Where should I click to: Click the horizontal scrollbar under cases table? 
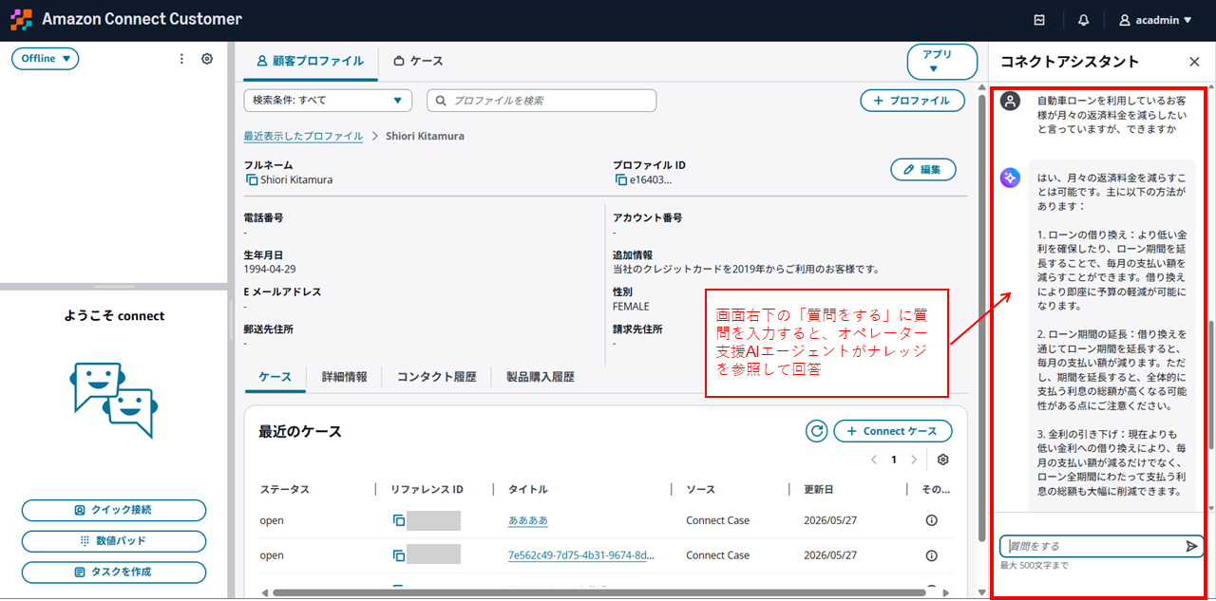(x=598, y=593)
